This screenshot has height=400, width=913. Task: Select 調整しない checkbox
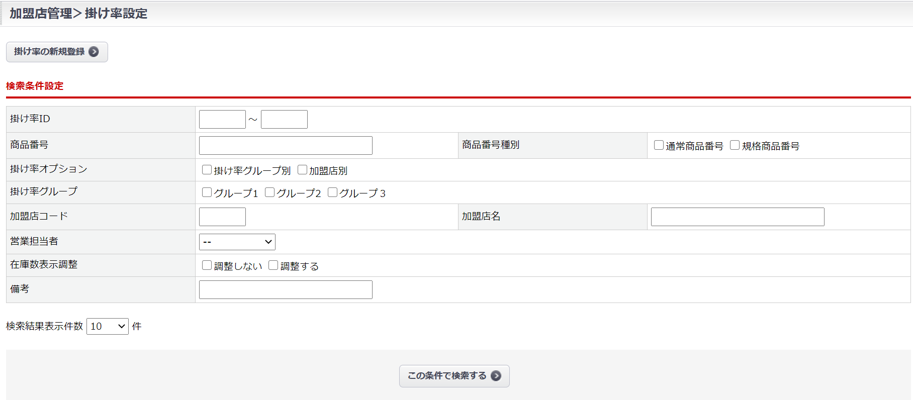(x=207, y=265)
